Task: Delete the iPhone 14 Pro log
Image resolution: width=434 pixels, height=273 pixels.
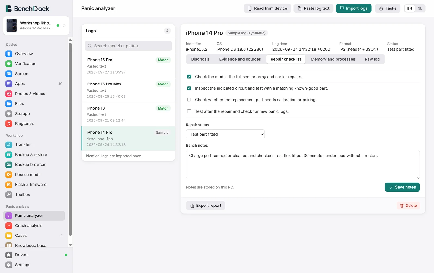Action: 408,206
